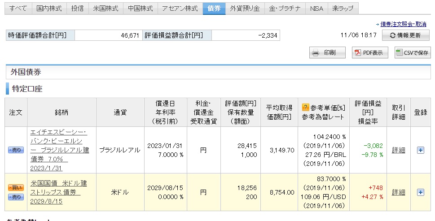Click 売り button for HSBC Brazil real bond
435x221 pixels.
tap(16, 150)
